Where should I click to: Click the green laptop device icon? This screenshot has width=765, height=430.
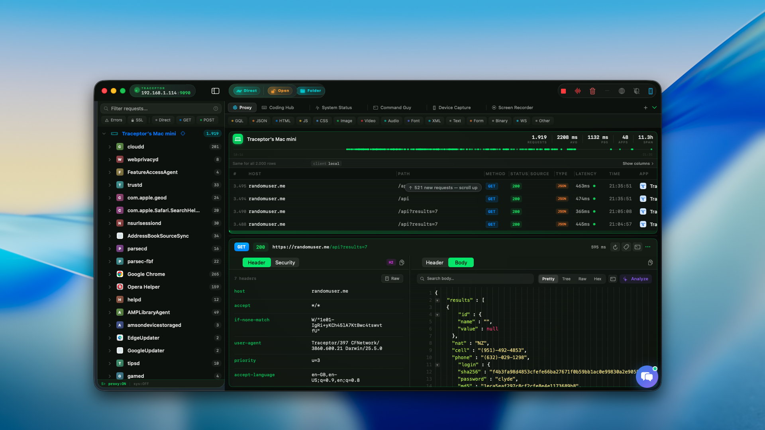tap(238, 139)
